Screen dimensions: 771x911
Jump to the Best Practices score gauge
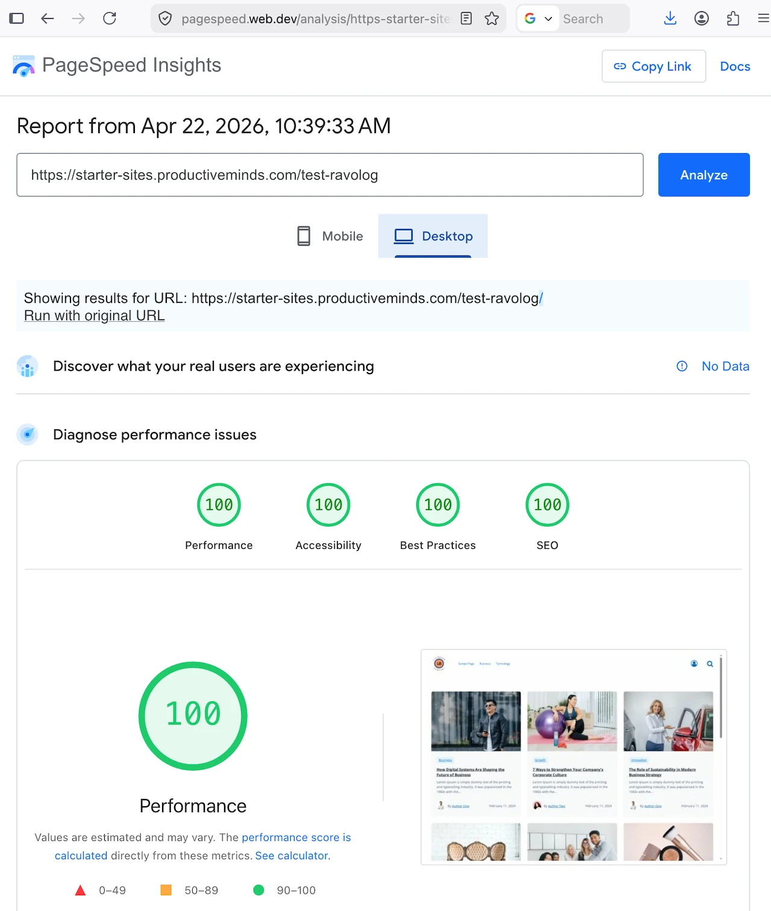point(438,505)
